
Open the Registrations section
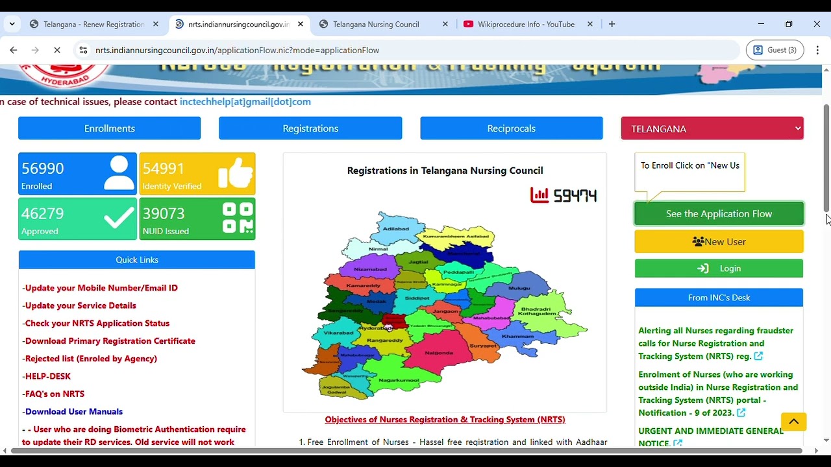tap(310, 128)
